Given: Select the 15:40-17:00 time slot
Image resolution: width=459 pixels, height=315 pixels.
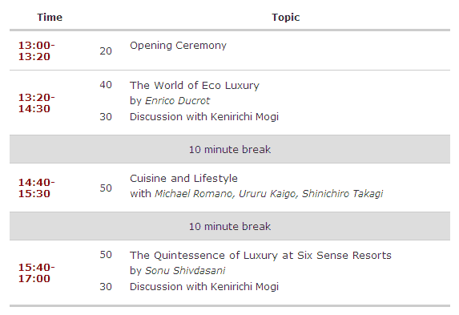Looking at the screenshot, I should [x=37, y=273].
